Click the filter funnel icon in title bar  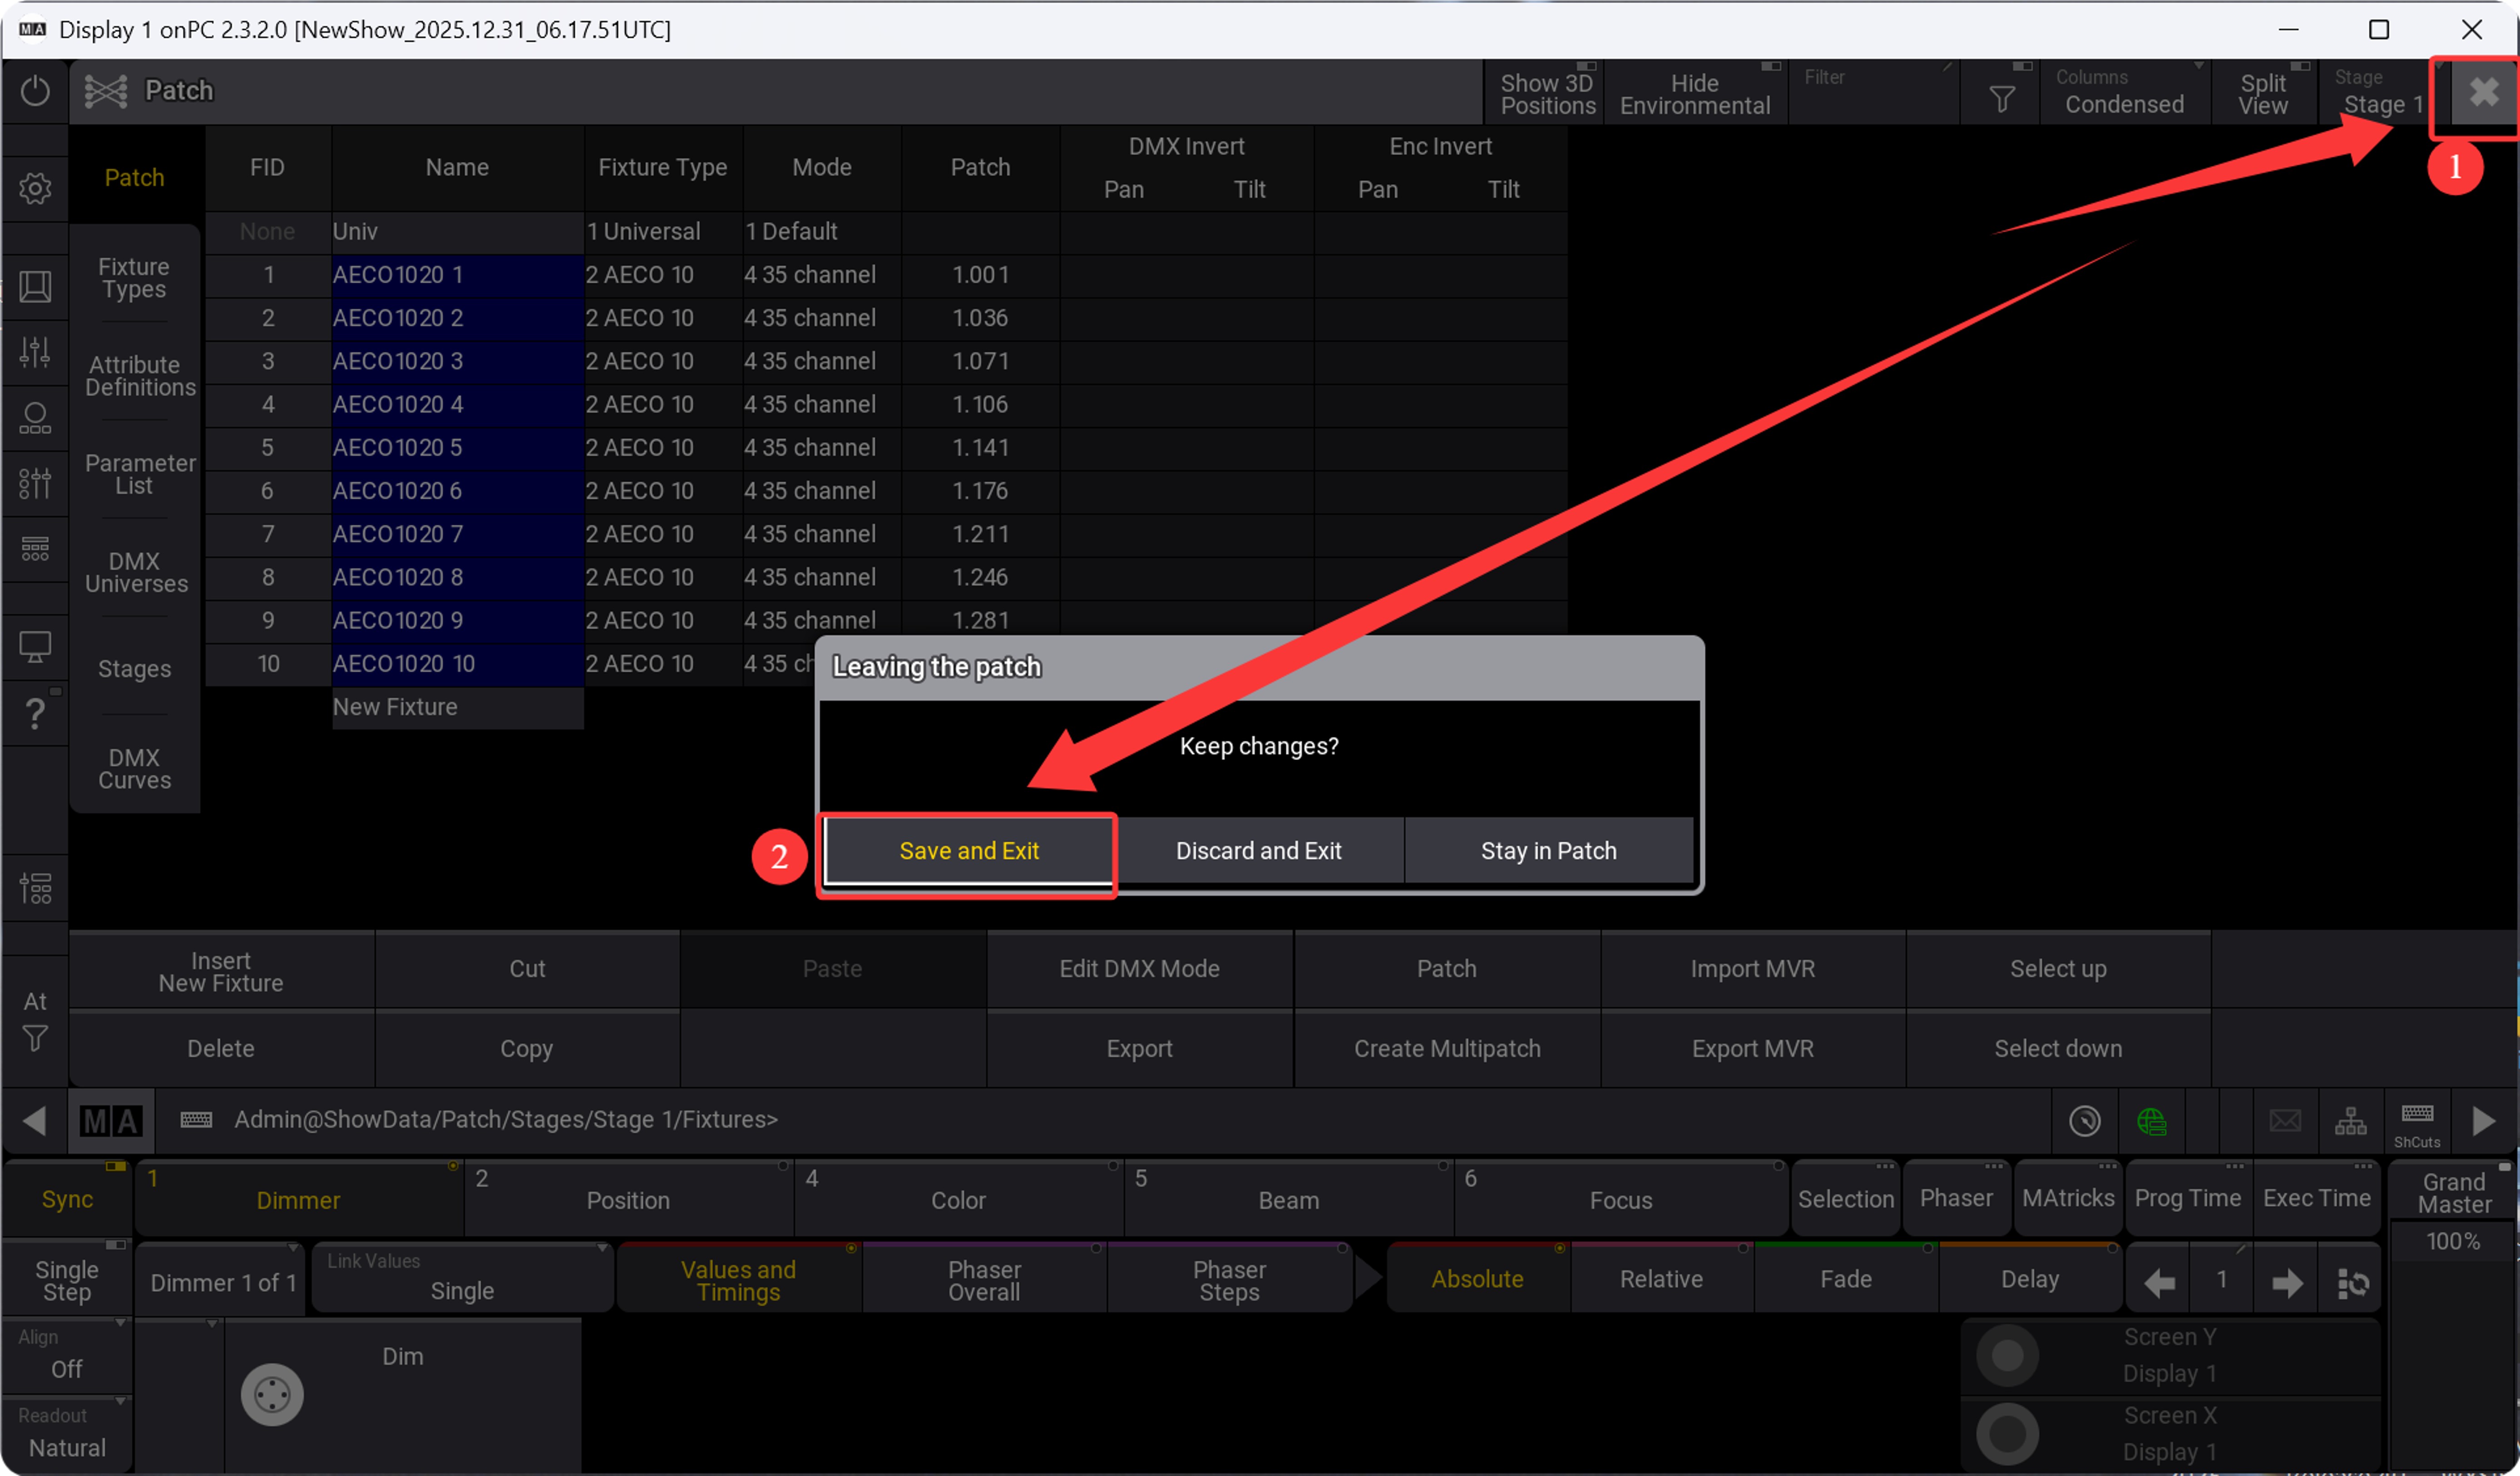[x=2001, y=99]
